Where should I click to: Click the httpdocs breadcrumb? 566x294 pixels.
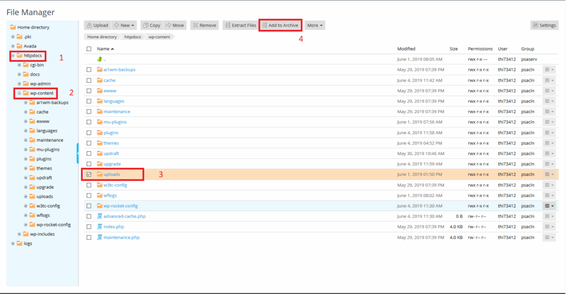click(132, 37)
